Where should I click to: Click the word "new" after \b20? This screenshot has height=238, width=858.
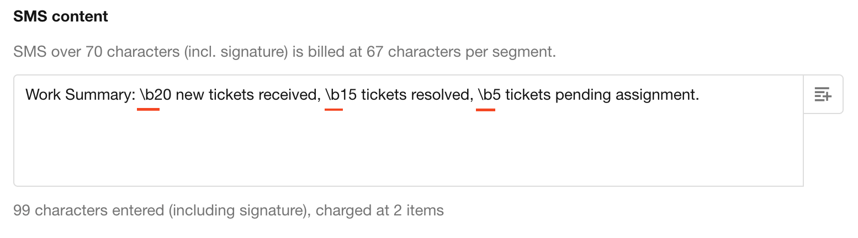190,95
